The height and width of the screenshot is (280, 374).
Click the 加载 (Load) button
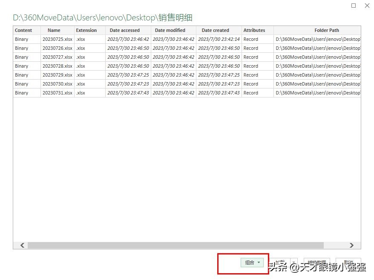click(x=279, y=263)
